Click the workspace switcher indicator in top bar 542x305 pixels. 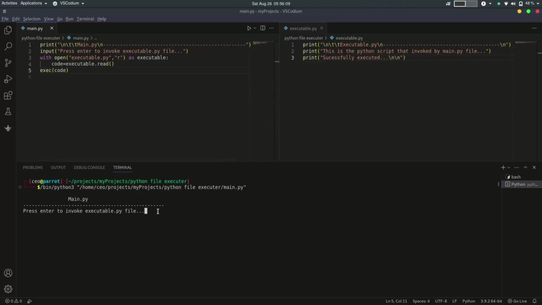[x=465, y=3]
